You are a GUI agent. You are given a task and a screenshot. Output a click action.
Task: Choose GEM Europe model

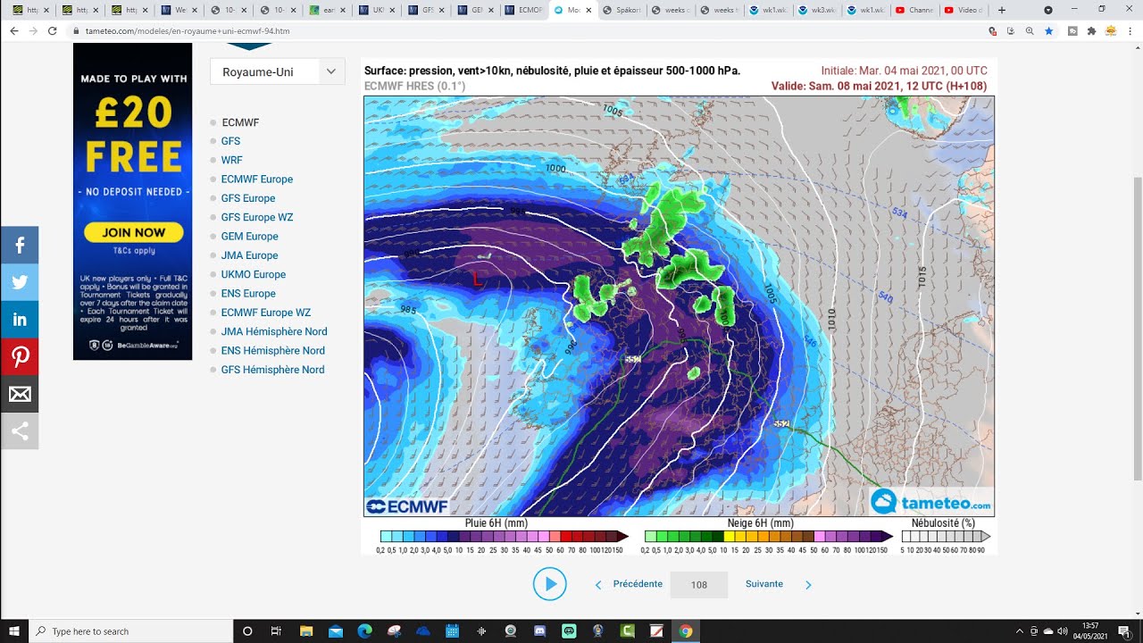pos(250,237)
